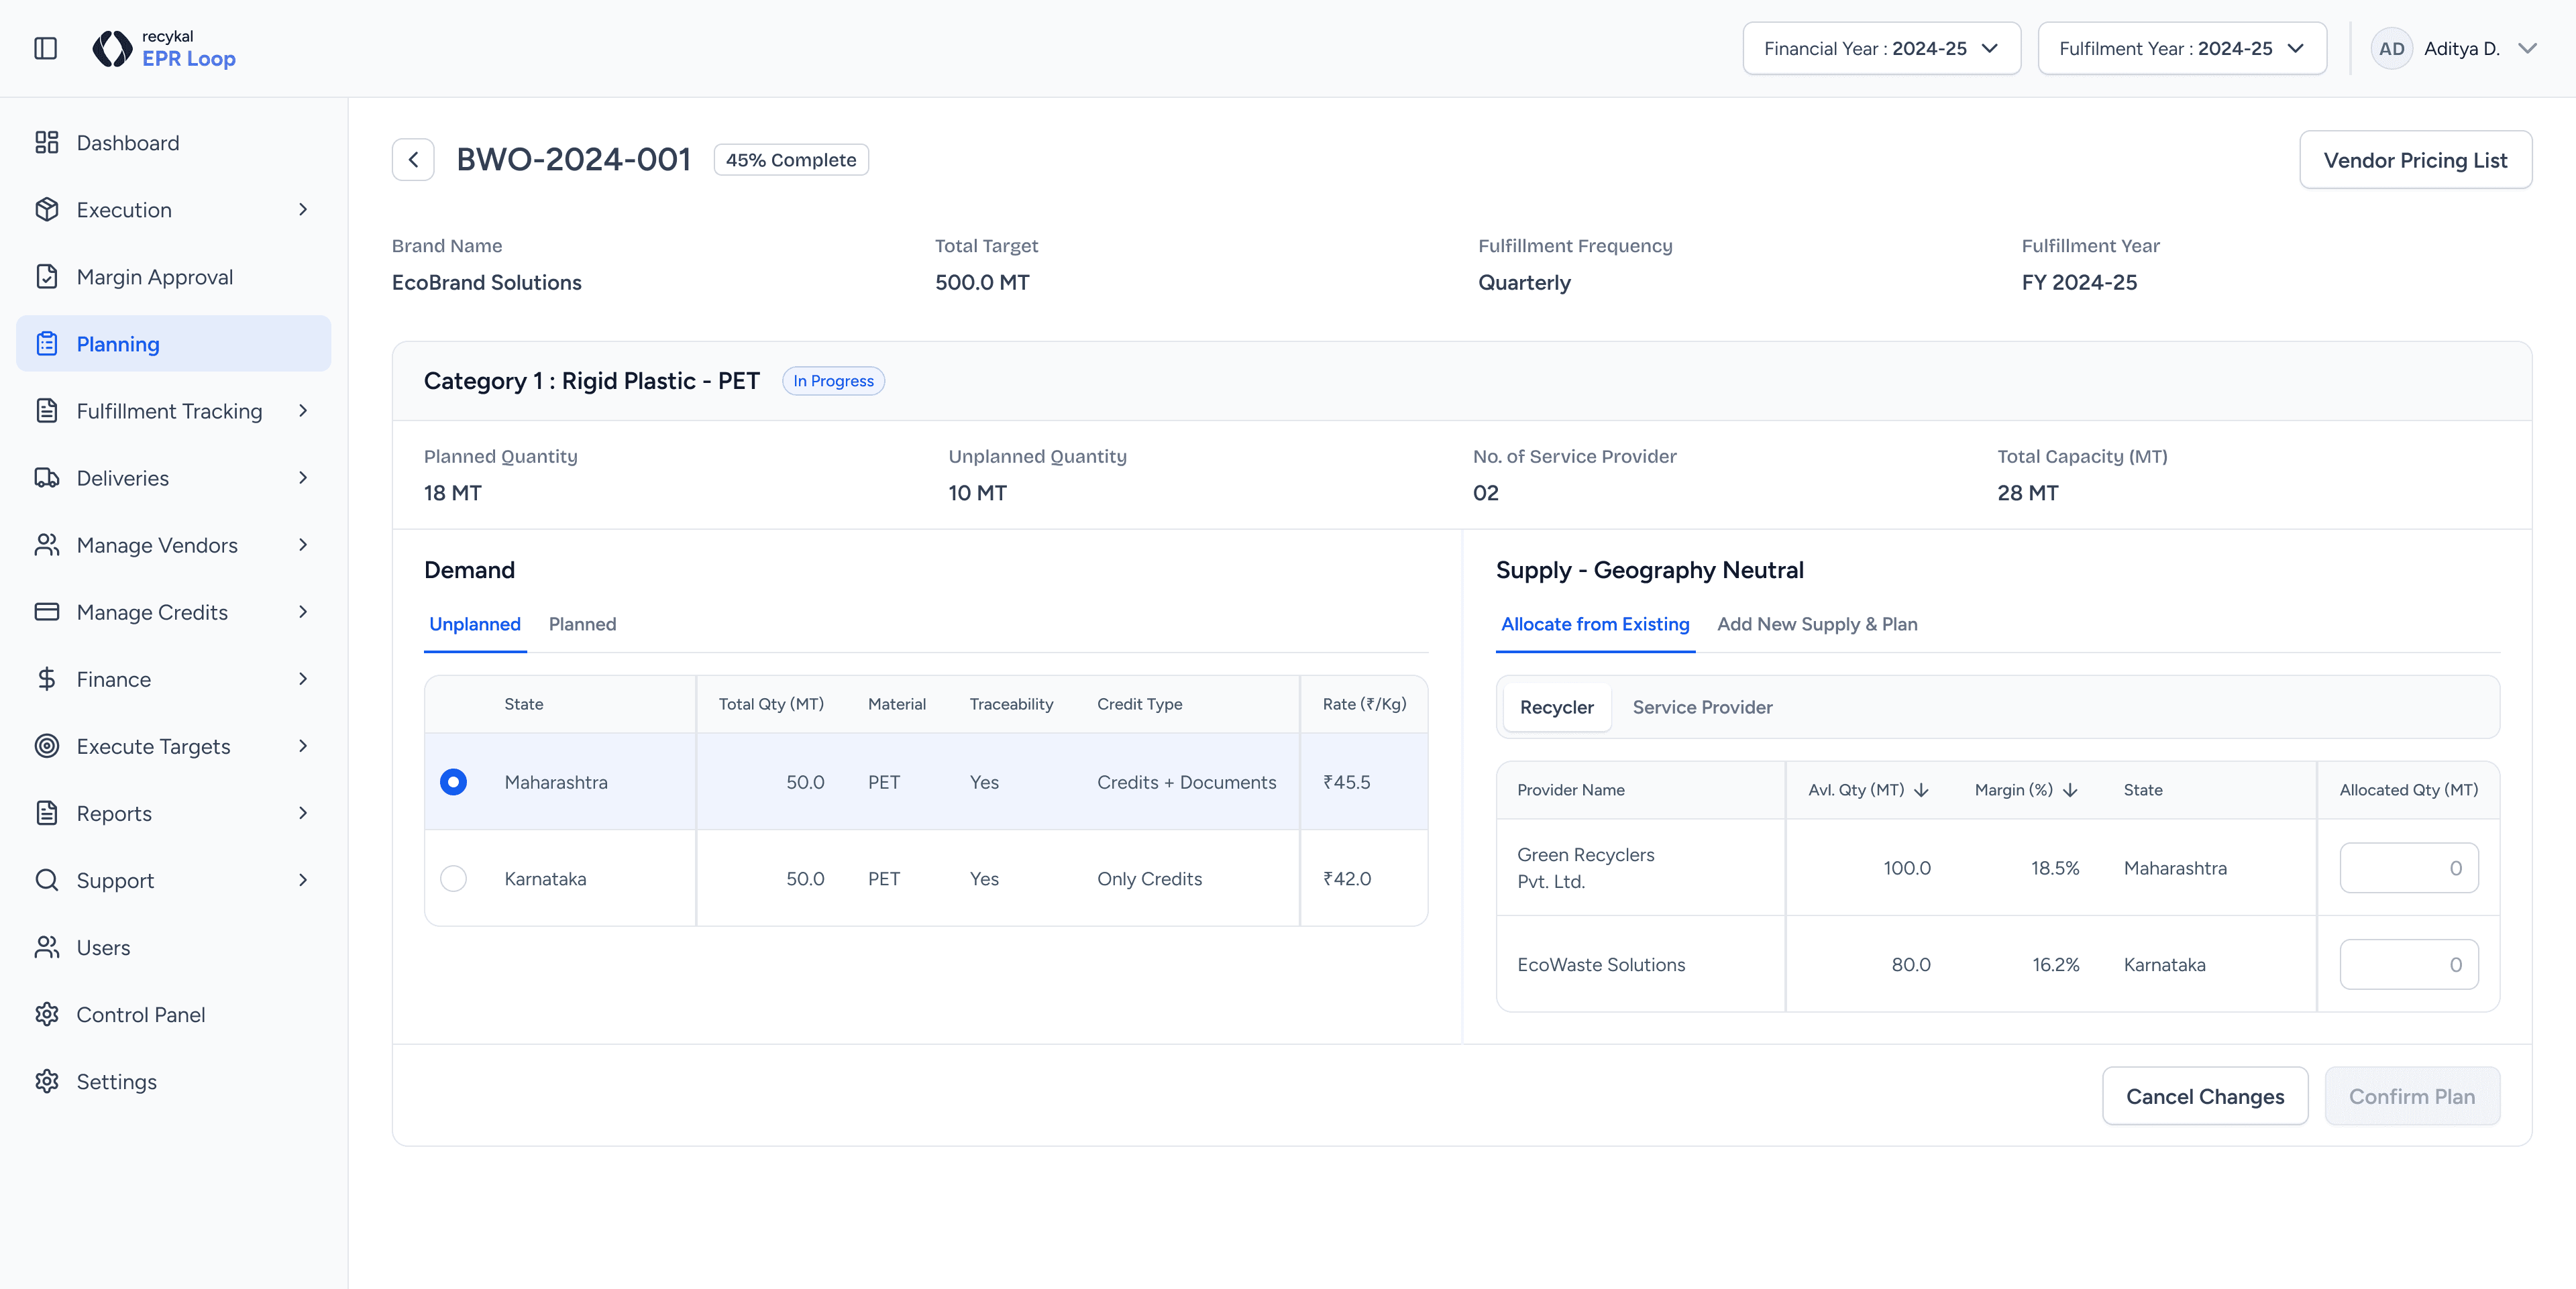Screen dimensions: 2576x1289
Task: Sort by Avl. Qty arrow icon
Action: click(1921, 790)
